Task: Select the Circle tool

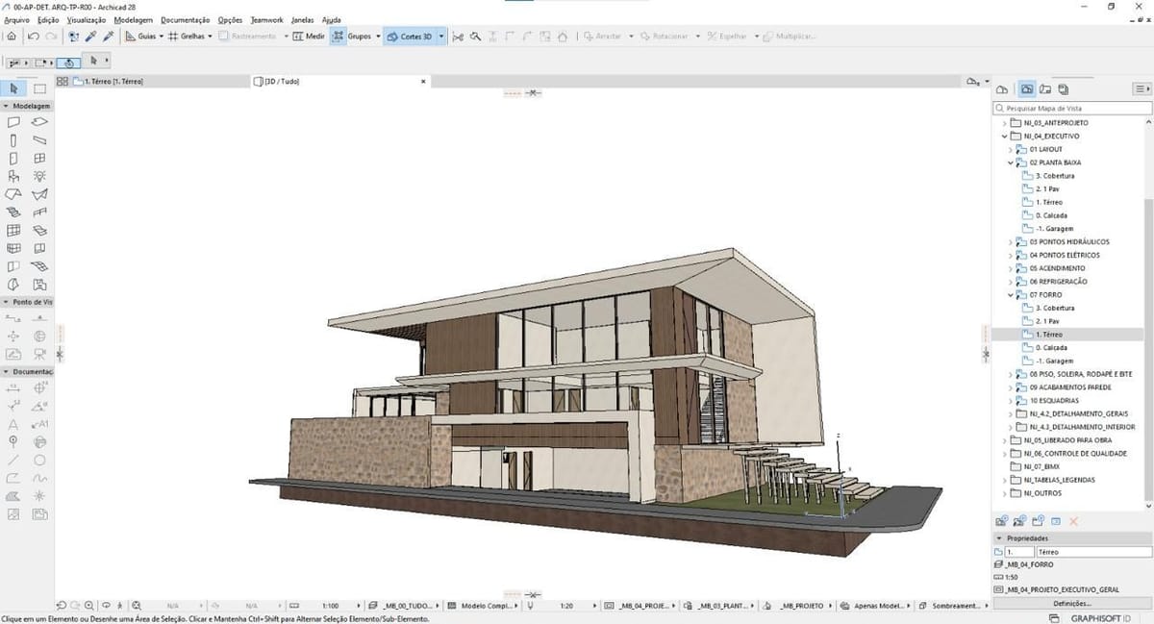Action: coord(39,460)
